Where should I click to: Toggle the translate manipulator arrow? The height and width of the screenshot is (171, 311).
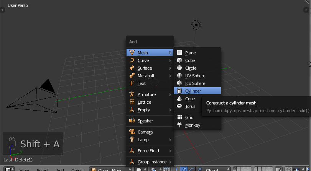click(x=184, y=169)
